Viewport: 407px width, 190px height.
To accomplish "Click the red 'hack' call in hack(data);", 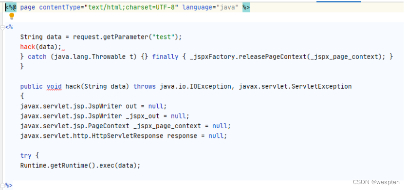I will coord(28,47).
